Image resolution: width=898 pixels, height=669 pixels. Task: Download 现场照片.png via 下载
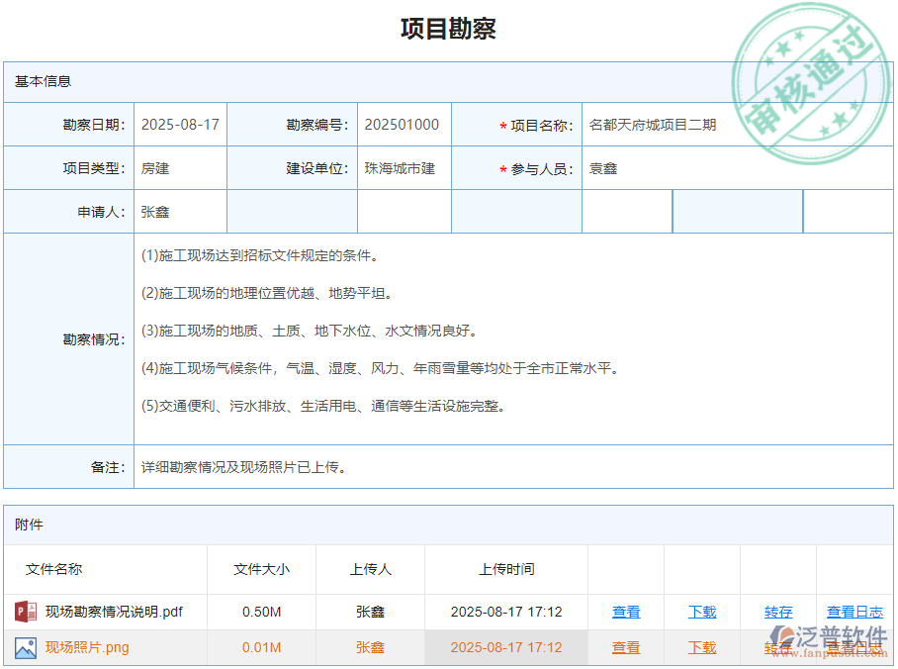pos(702,647)
